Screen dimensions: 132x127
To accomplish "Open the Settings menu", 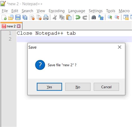I will (96, 11).
